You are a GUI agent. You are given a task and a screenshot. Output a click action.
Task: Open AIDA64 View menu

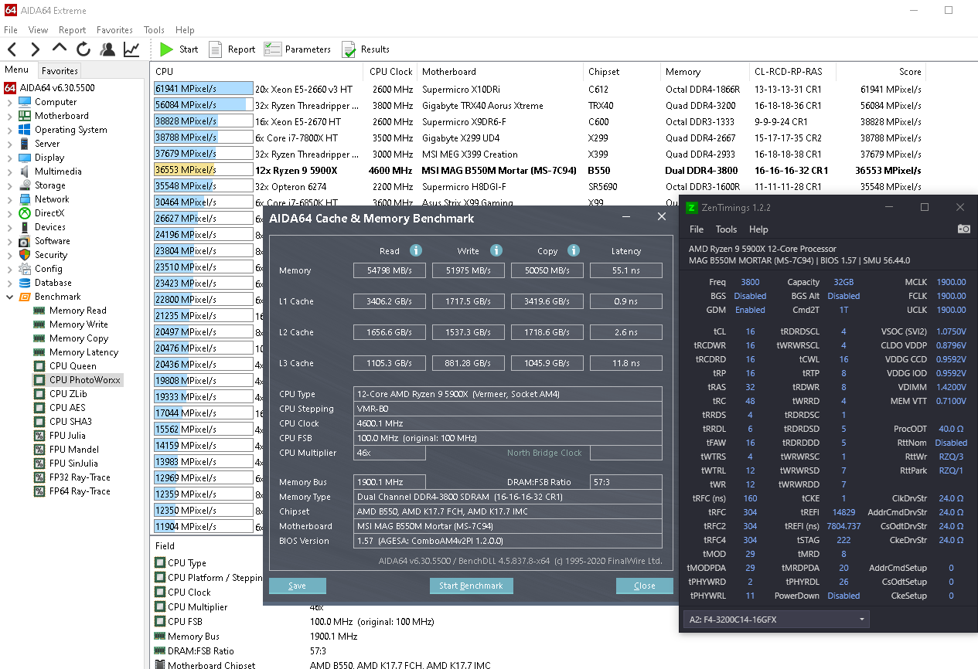38,30
